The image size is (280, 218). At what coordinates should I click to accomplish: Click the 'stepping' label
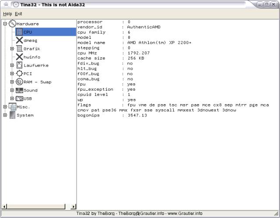point(88,48)
